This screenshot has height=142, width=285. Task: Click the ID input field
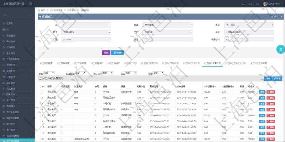(86, 25)
